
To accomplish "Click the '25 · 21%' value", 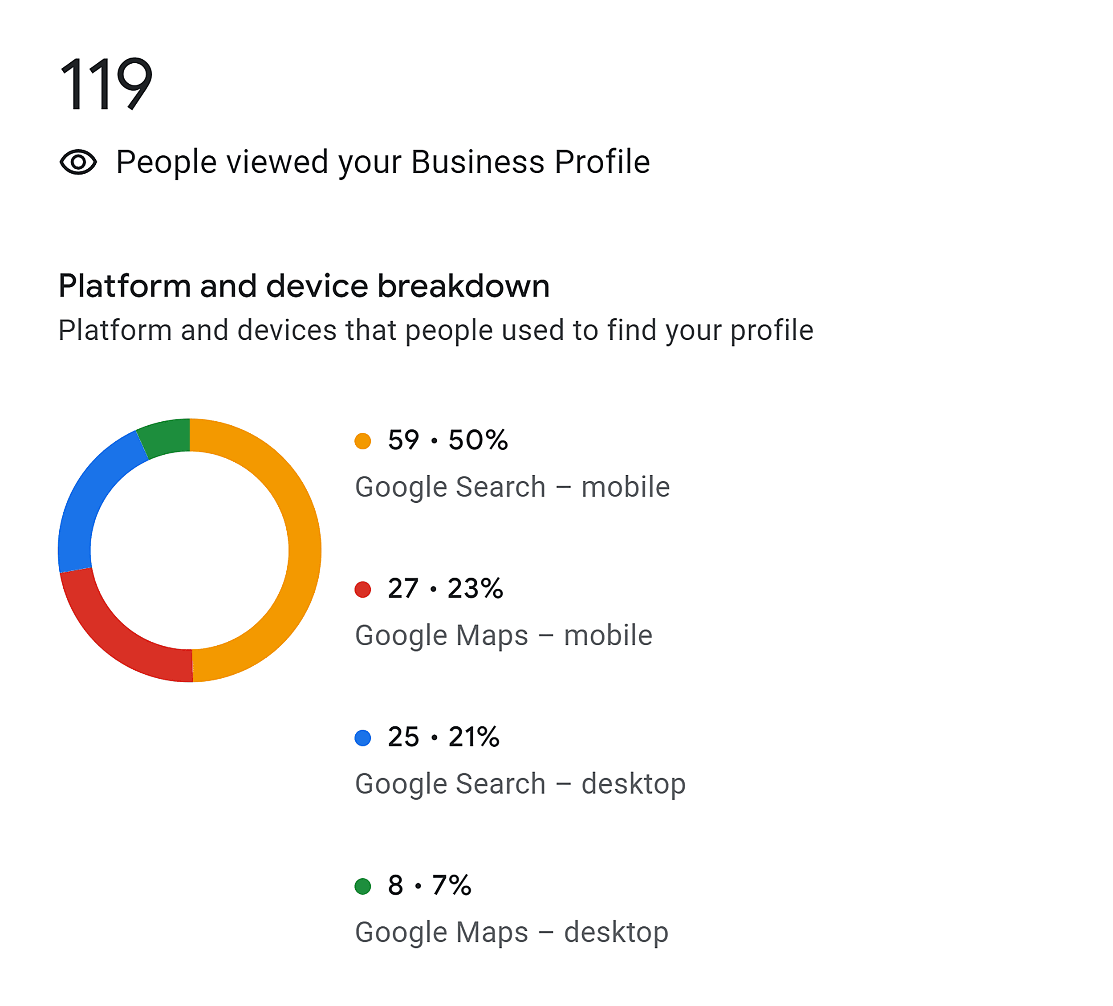I will tap(443, 737).
